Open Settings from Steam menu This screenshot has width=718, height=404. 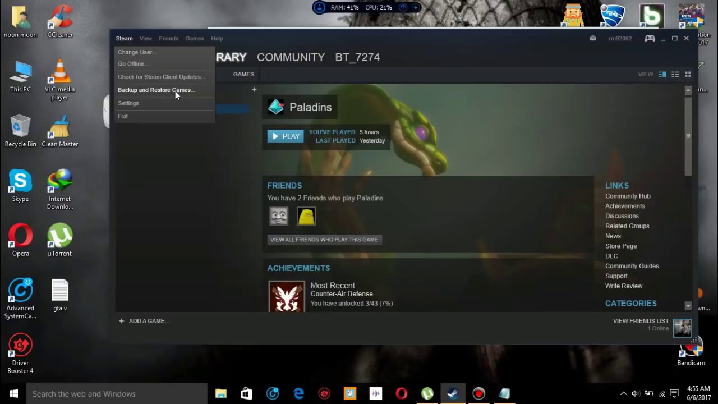165,103
